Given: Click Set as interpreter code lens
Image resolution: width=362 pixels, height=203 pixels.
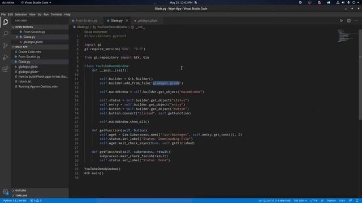Looking at the screenshot, I should [x=96, y=32].
